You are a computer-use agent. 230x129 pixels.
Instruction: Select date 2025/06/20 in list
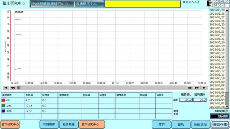(x=217, y=42)
